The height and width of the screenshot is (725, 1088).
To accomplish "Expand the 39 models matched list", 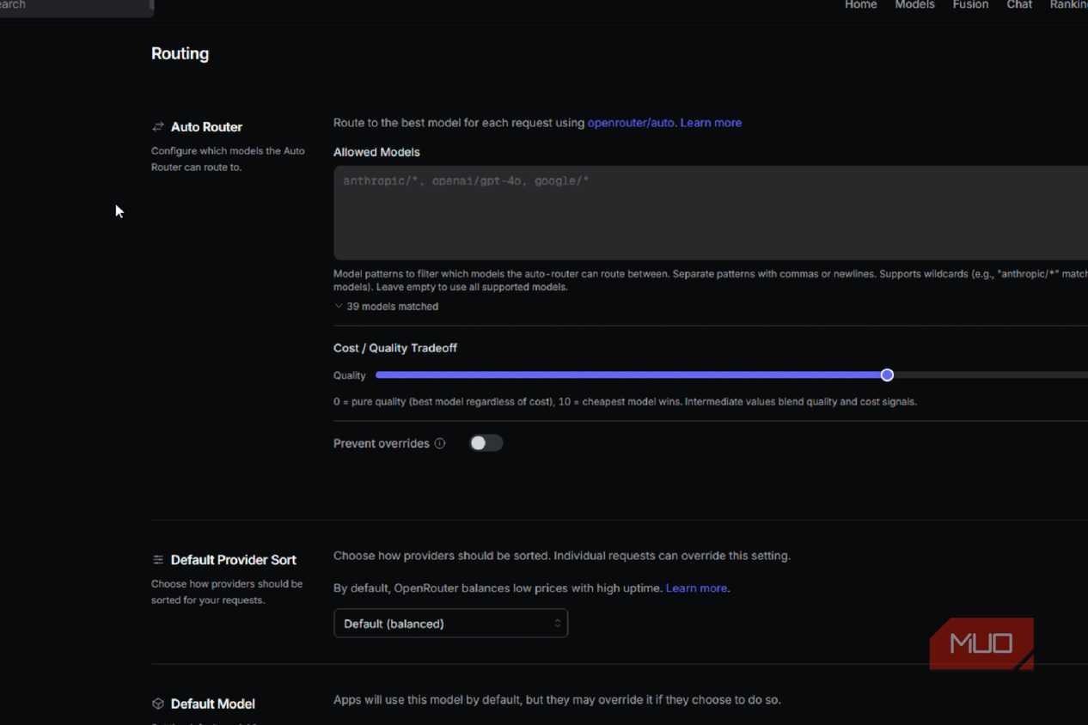I will (x=386, y=307).
